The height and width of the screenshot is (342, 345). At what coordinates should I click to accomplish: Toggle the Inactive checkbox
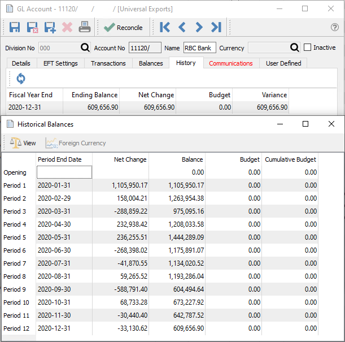(308, 48)
